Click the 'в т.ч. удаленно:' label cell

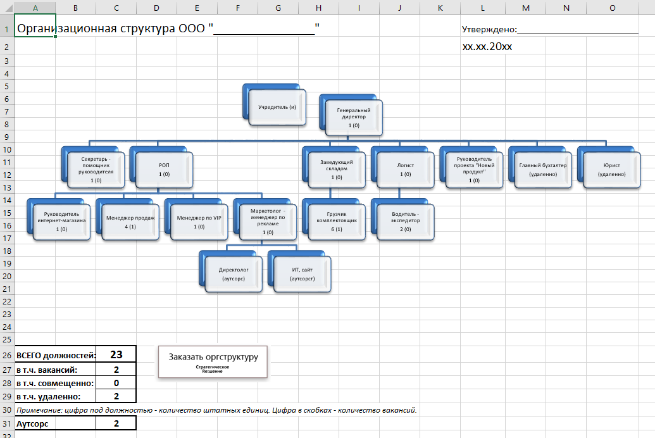[56, 397]
